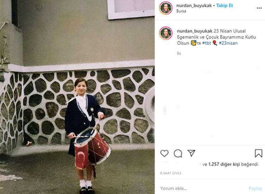This screenshot has height=194, width=265.
Task: Open the Bursa location link
Action: click(181, 11)
